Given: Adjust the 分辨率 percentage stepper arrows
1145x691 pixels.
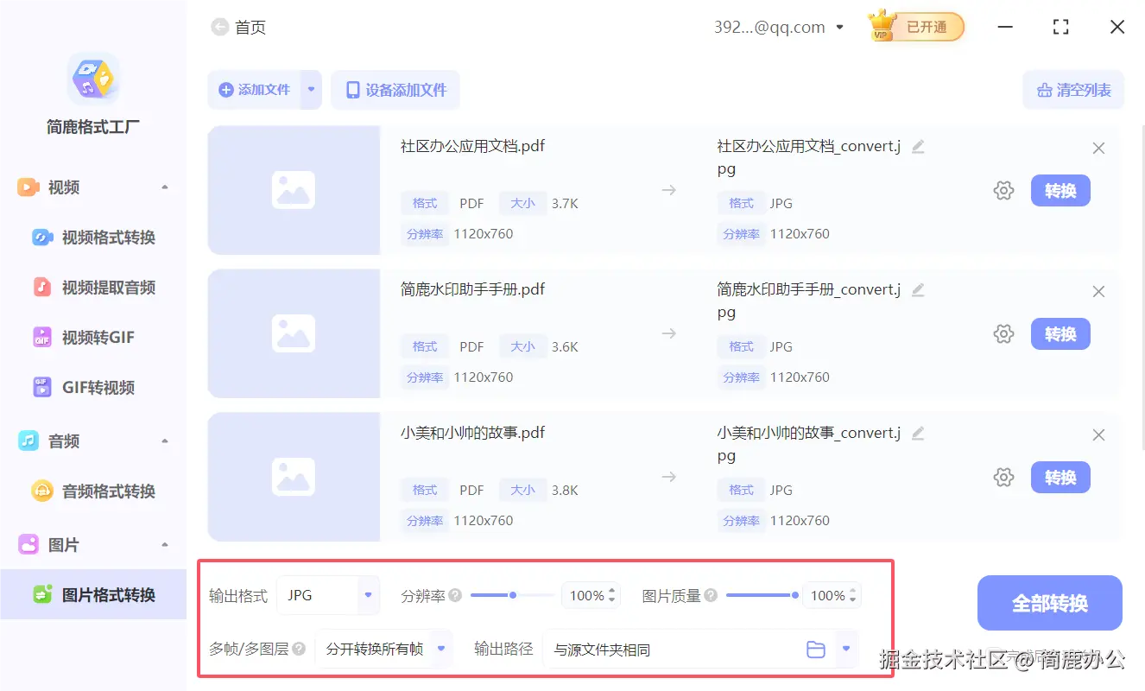Looking at the screenshot, I should pyautogui.click(x=612, y=595).
